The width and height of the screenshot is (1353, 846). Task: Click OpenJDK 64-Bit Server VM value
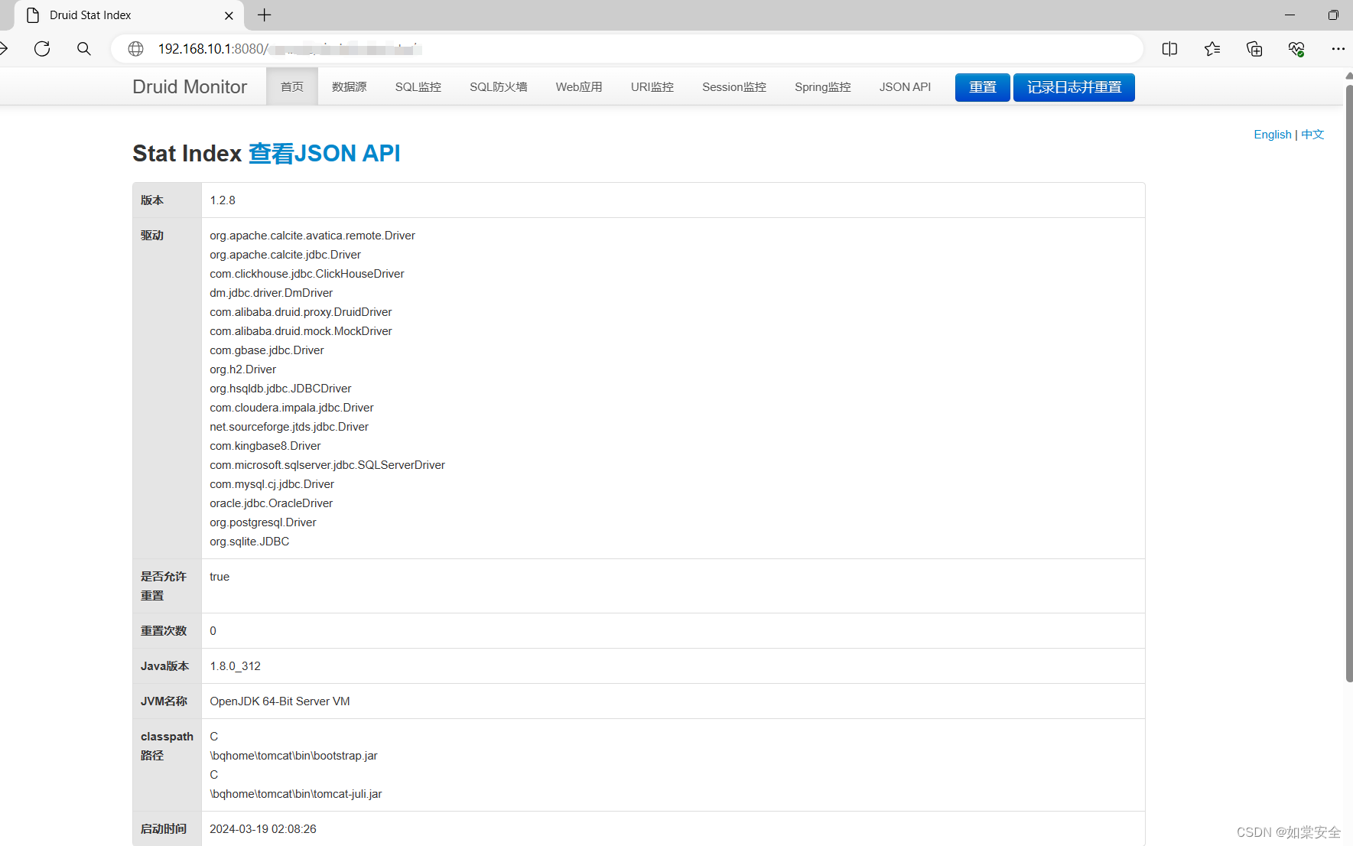[x=280, y=701]
